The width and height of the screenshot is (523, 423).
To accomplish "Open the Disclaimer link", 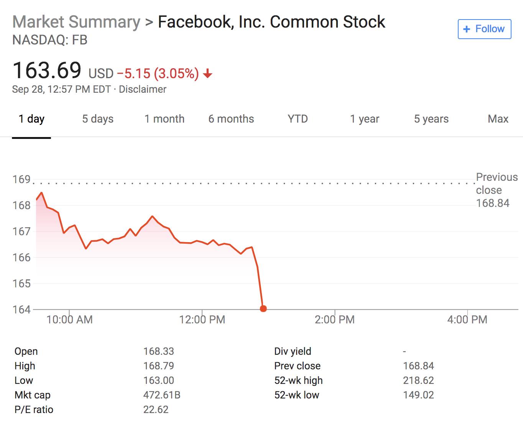I will (x=143, y=89).
